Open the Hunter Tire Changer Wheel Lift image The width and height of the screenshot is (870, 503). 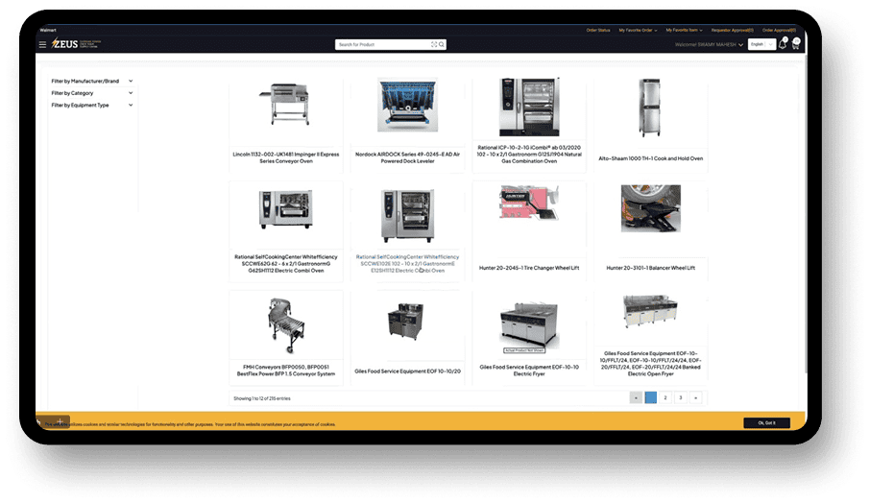point(529,203)
